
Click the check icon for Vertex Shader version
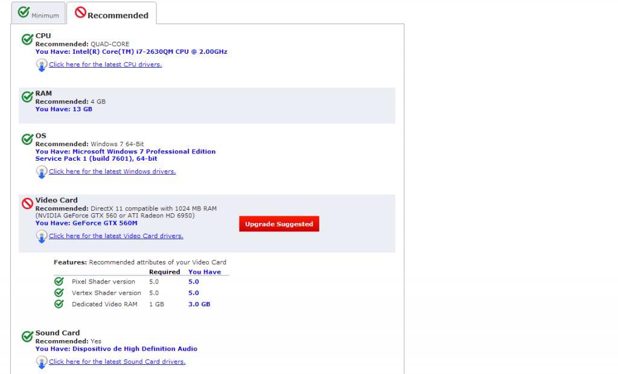[x=59, y=292]
